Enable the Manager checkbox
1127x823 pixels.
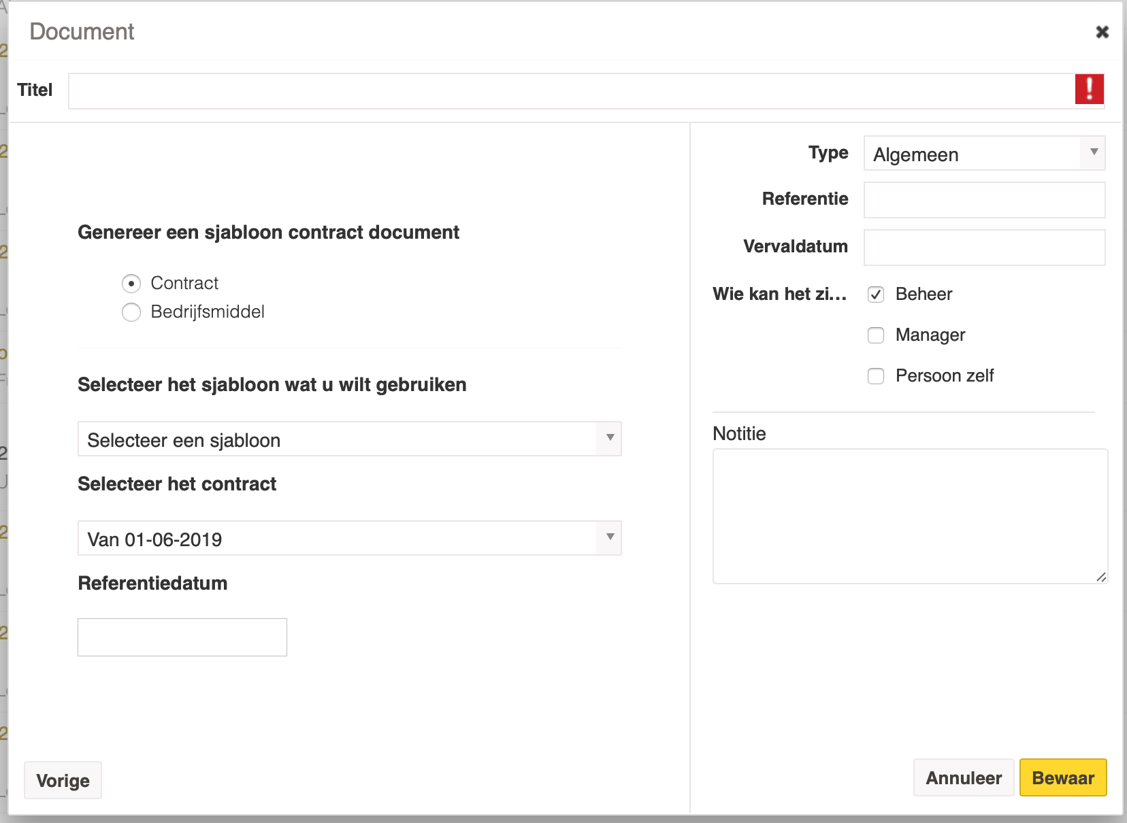[876, 335]
